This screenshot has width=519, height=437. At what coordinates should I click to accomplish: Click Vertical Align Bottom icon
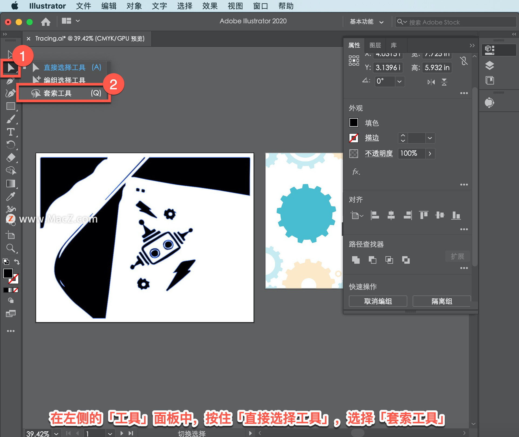click(456, 215)
